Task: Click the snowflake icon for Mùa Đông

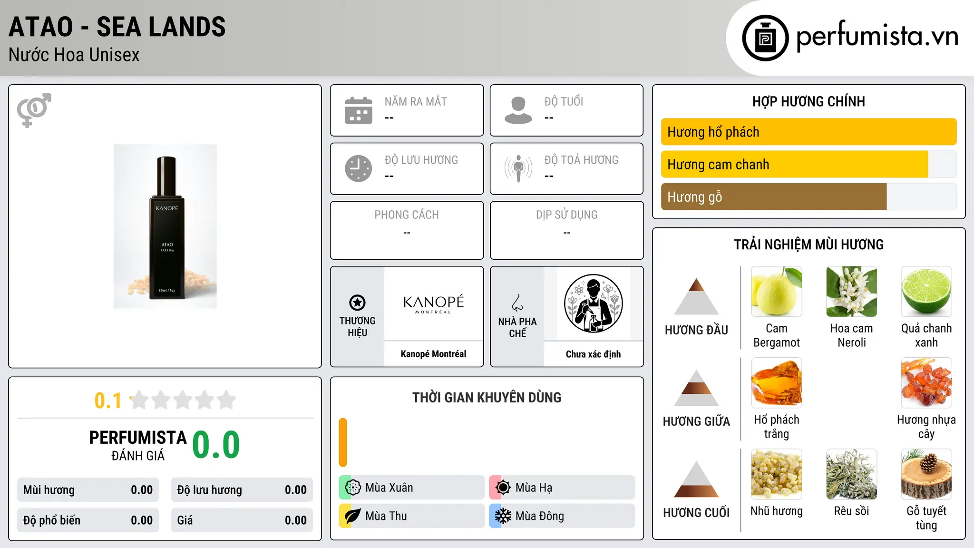Action: [x=503, y=516]
